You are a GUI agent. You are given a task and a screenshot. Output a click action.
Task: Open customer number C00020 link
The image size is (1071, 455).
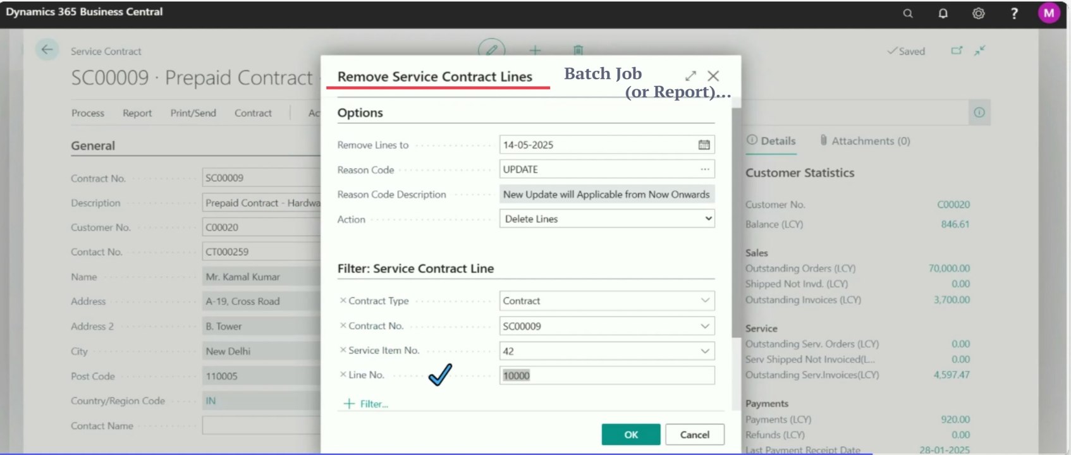click(953, 205)
